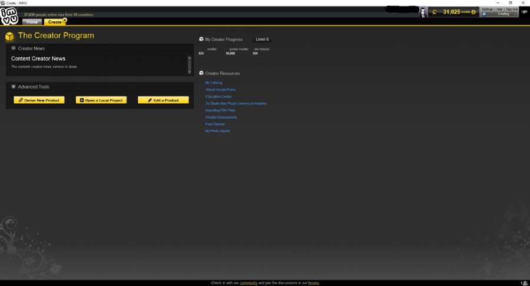Open Education Center link
530x286 pixels.
[x=218, y=97]
